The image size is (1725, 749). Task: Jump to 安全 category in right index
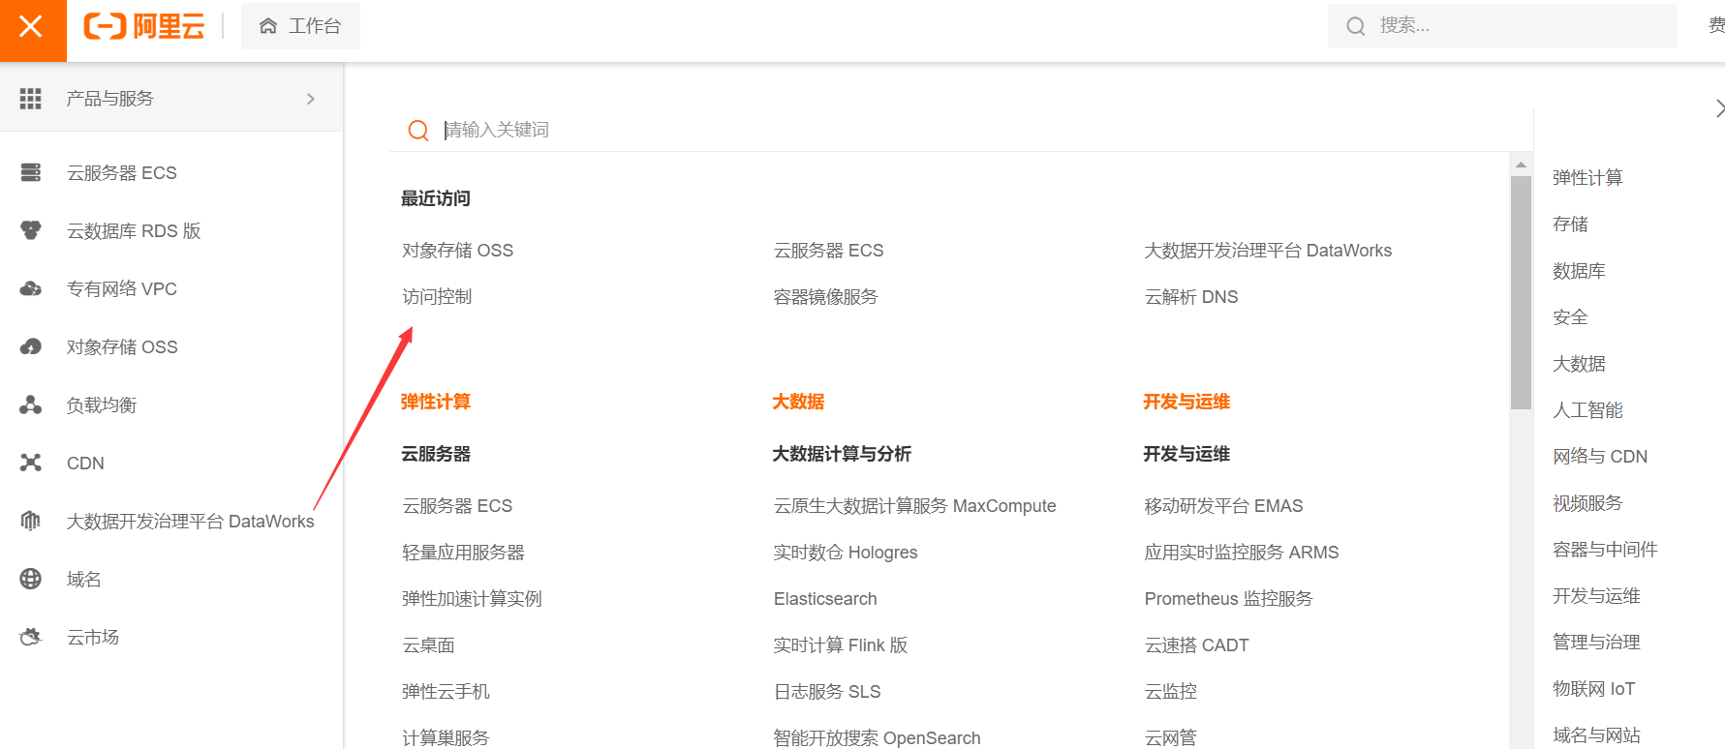click(1570, 317)
